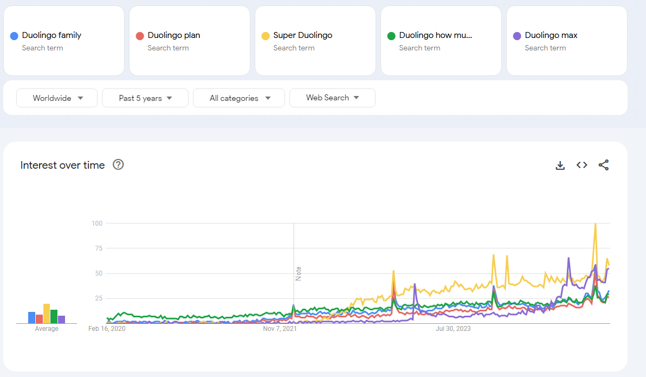Click the green Duolingo how mu... dot
Image resolution: width=646 pixels, height=377 pixels.
[x=391, y=36]
